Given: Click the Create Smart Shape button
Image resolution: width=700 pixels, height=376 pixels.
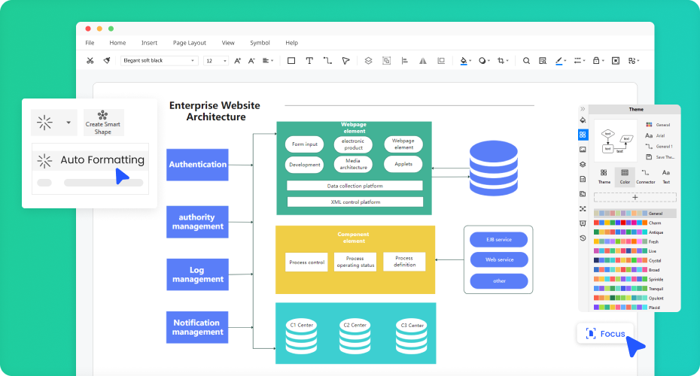Looking at the screenshot, I should [x=103, y=122].
